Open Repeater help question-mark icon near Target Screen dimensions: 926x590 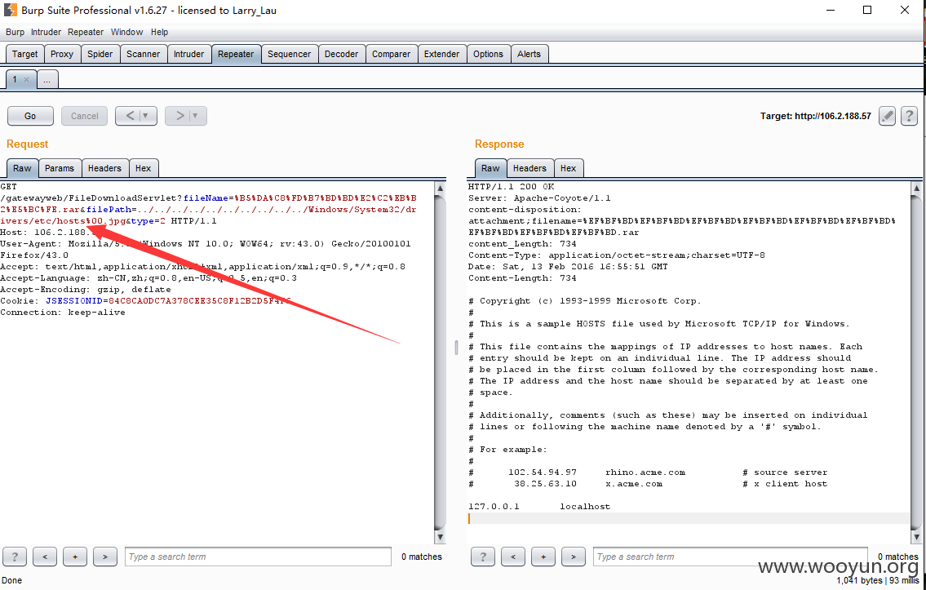point(910,116)
